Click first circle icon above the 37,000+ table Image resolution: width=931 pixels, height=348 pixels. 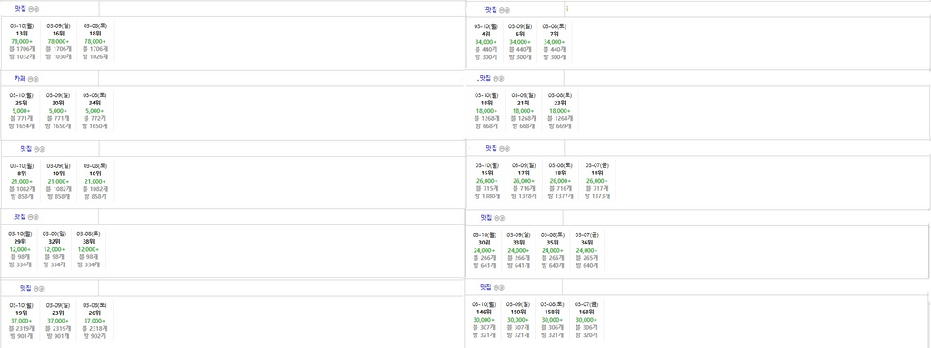tap(35, 289)
